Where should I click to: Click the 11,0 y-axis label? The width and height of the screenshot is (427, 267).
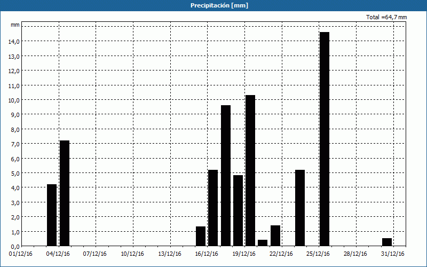point(14,85)
